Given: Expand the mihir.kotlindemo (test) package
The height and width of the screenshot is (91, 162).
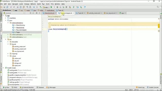Looking at the screenshot, I should tap(8, 37).
